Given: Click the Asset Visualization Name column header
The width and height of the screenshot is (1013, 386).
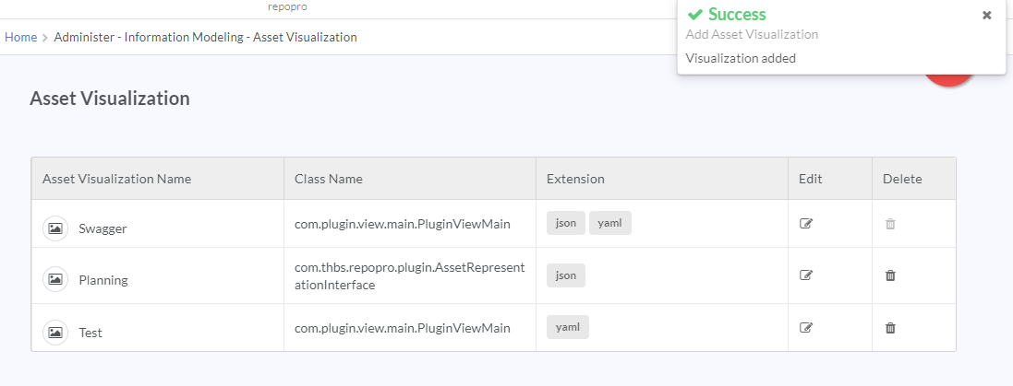Looking at the screenshot, I should (x=117, y=179).
